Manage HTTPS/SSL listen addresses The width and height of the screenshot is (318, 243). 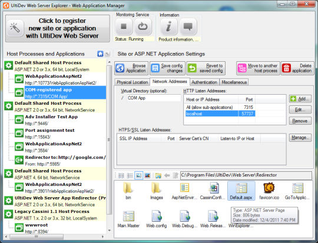[x=300, y=138]
